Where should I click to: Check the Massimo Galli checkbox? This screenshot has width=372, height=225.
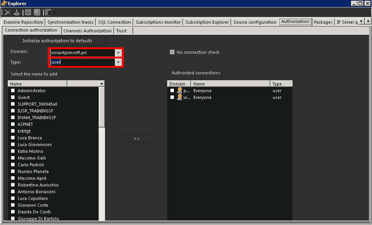point(13,158)
